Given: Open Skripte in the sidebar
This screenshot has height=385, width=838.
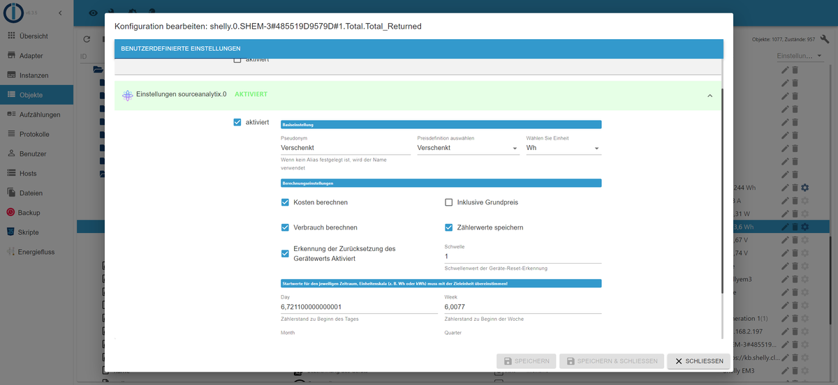Looking at the screenshot, I should click(36, 232).
